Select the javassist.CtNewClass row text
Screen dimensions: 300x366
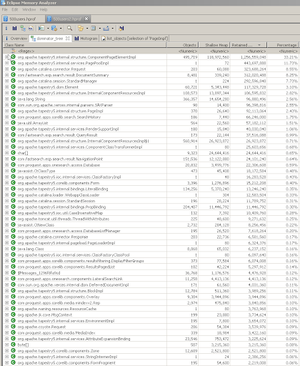coord(36,224)
